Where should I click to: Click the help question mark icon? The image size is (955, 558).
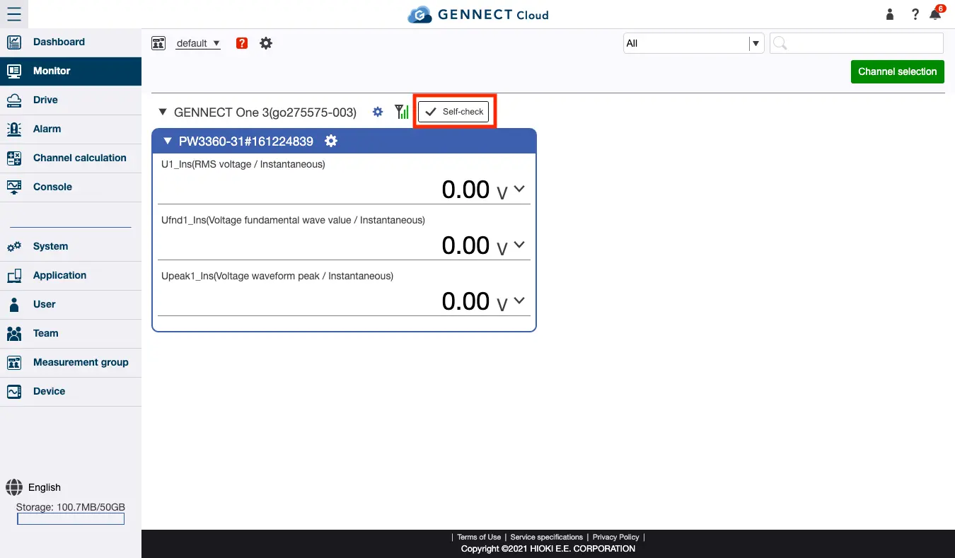point(915,14)
